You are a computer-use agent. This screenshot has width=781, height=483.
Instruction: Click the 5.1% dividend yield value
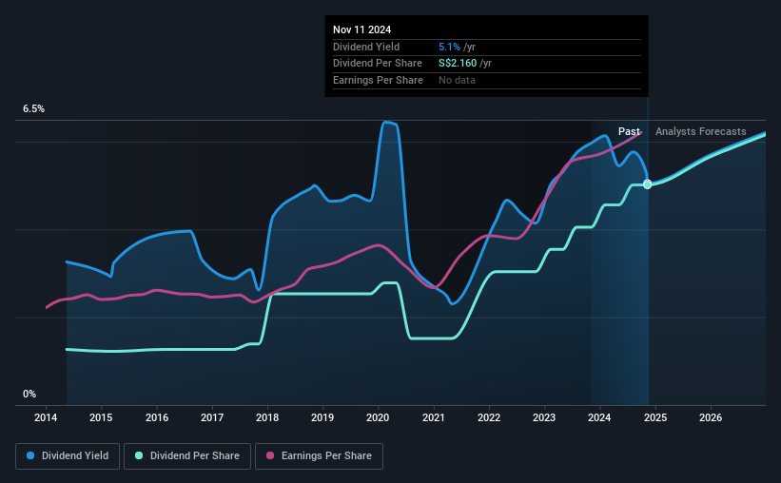pos(449,47)
